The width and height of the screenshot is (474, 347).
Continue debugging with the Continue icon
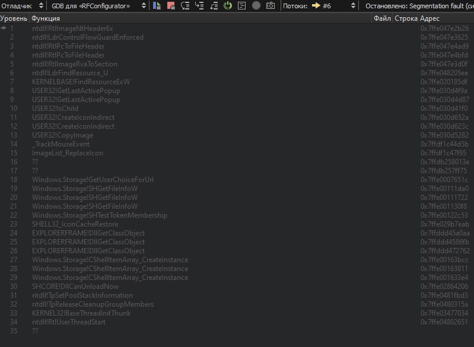tap(157, 5)
